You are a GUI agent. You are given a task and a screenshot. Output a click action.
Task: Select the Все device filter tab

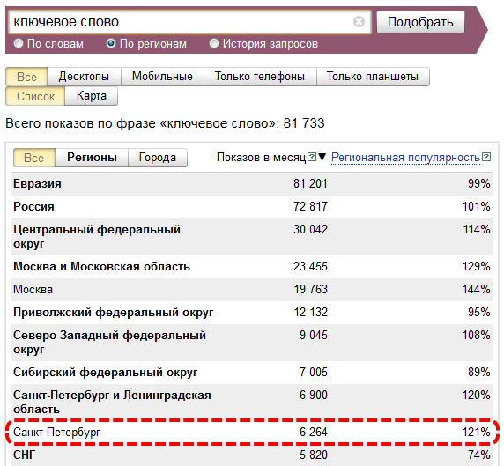click(x=26, y=77)
